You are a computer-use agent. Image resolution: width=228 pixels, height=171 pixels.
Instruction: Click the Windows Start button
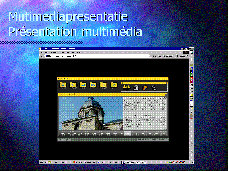coord(43,162)
